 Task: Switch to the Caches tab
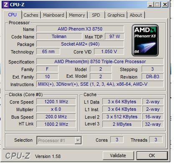click(x=31, y=15)
